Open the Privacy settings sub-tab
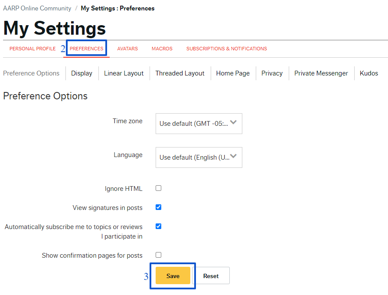Screen dimensions: 388x295 (272, 73)
